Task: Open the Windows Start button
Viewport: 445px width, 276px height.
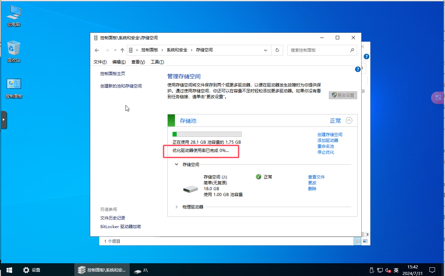Action: 9,270
